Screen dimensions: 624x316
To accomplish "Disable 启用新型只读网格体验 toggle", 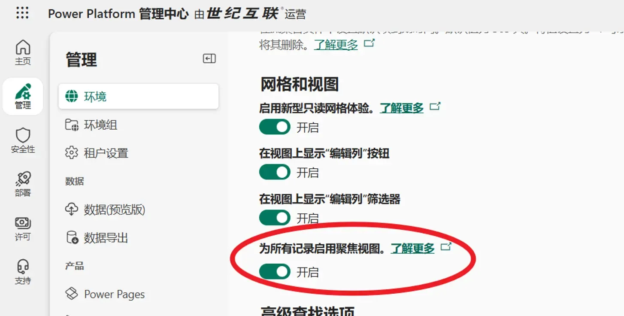I will coord(274,127).
